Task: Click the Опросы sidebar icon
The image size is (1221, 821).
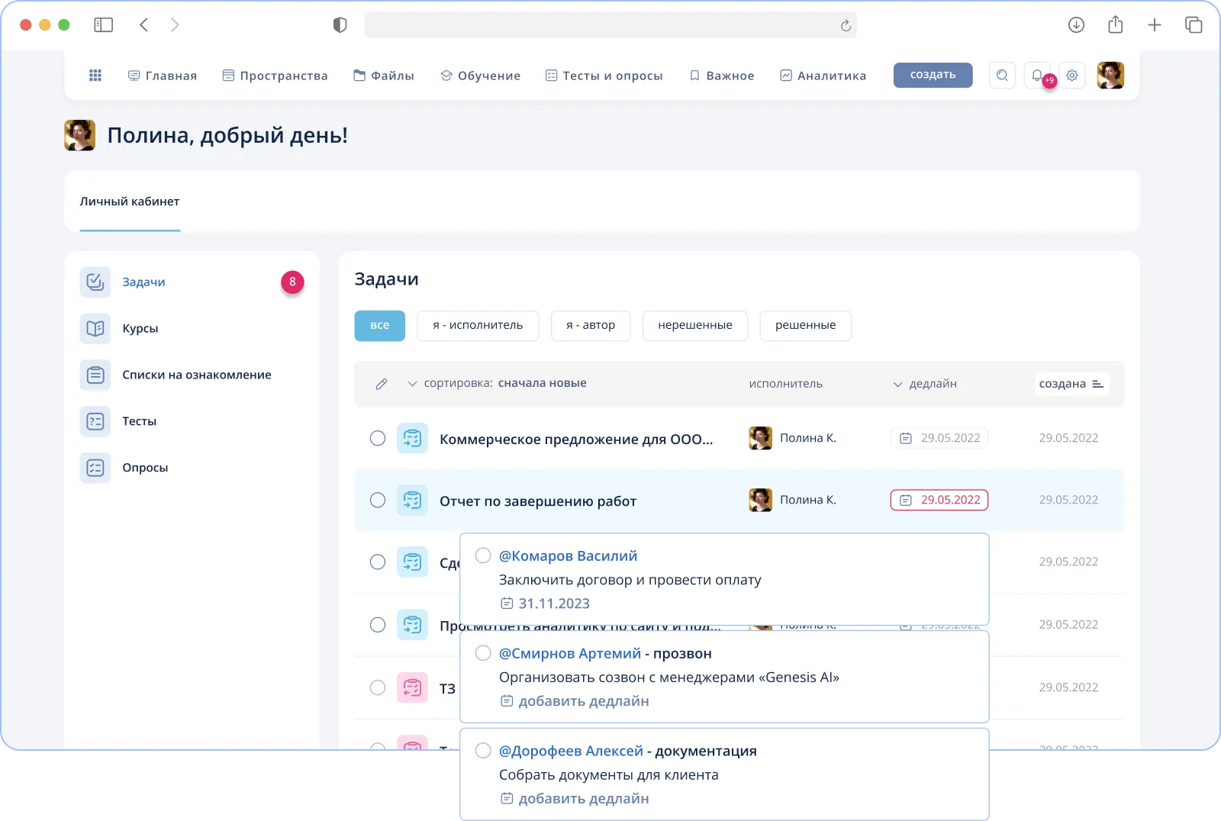Action: (x=95, y=468)
